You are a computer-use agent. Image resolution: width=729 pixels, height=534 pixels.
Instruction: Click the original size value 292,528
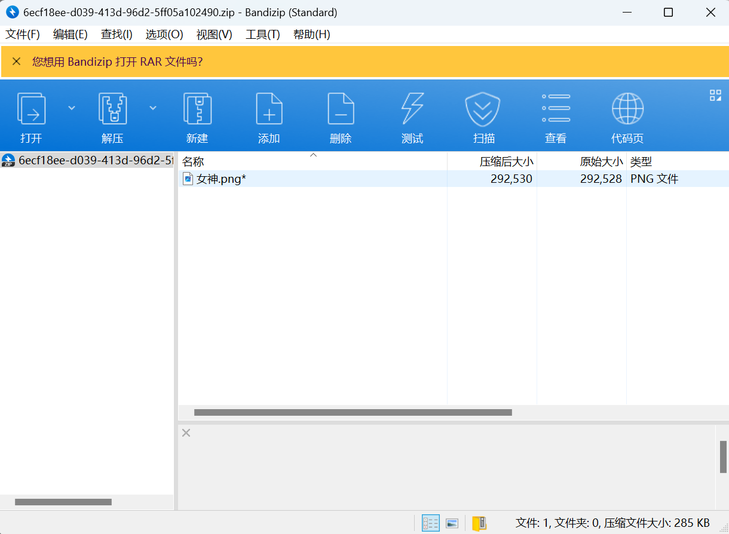pos(601,179)
